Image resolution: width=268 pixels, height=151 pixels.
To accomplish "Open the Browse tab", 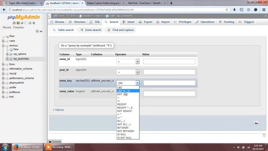I will coord(57,22).
